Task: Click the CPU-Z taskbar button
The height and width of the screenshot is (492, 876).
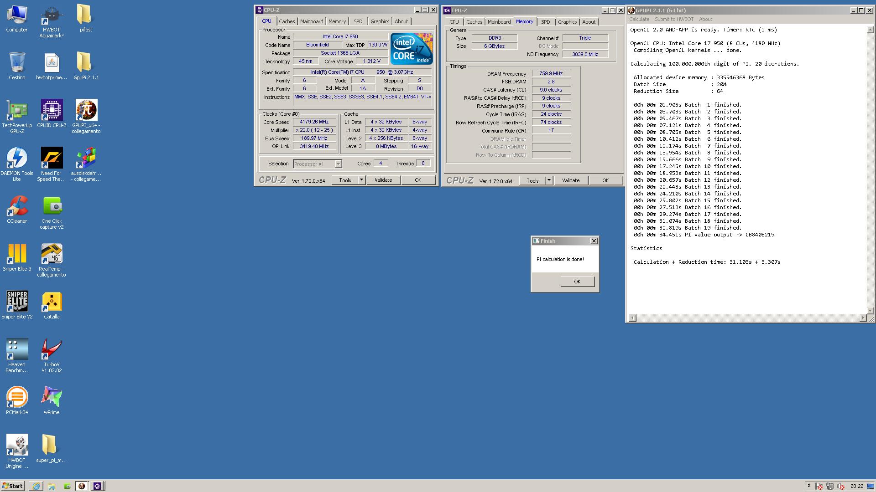Action: pos(97,486)
